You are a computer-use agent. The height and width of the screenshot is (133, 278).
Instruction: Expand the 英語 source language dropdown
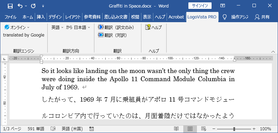coord(57,27)
